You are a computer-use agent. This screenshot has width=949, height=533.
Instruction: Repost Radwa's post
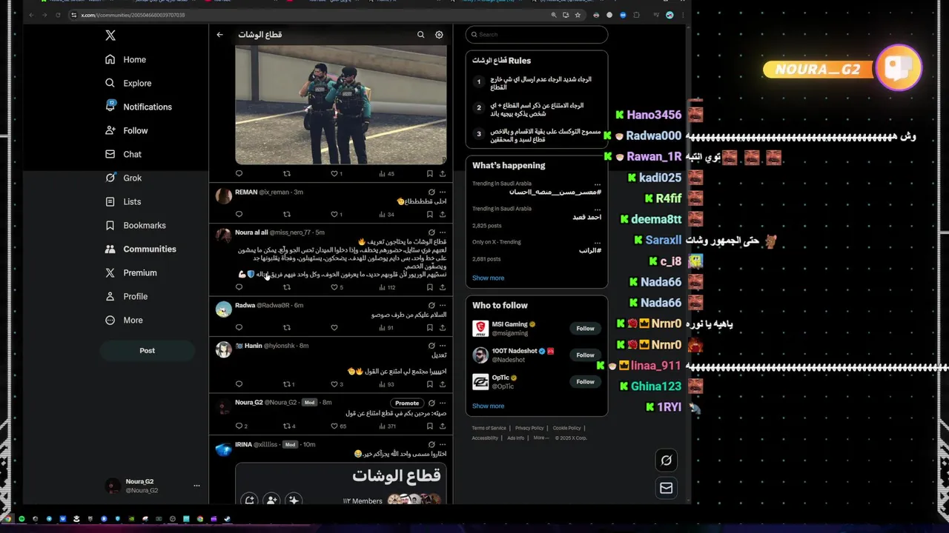(287, 327)
